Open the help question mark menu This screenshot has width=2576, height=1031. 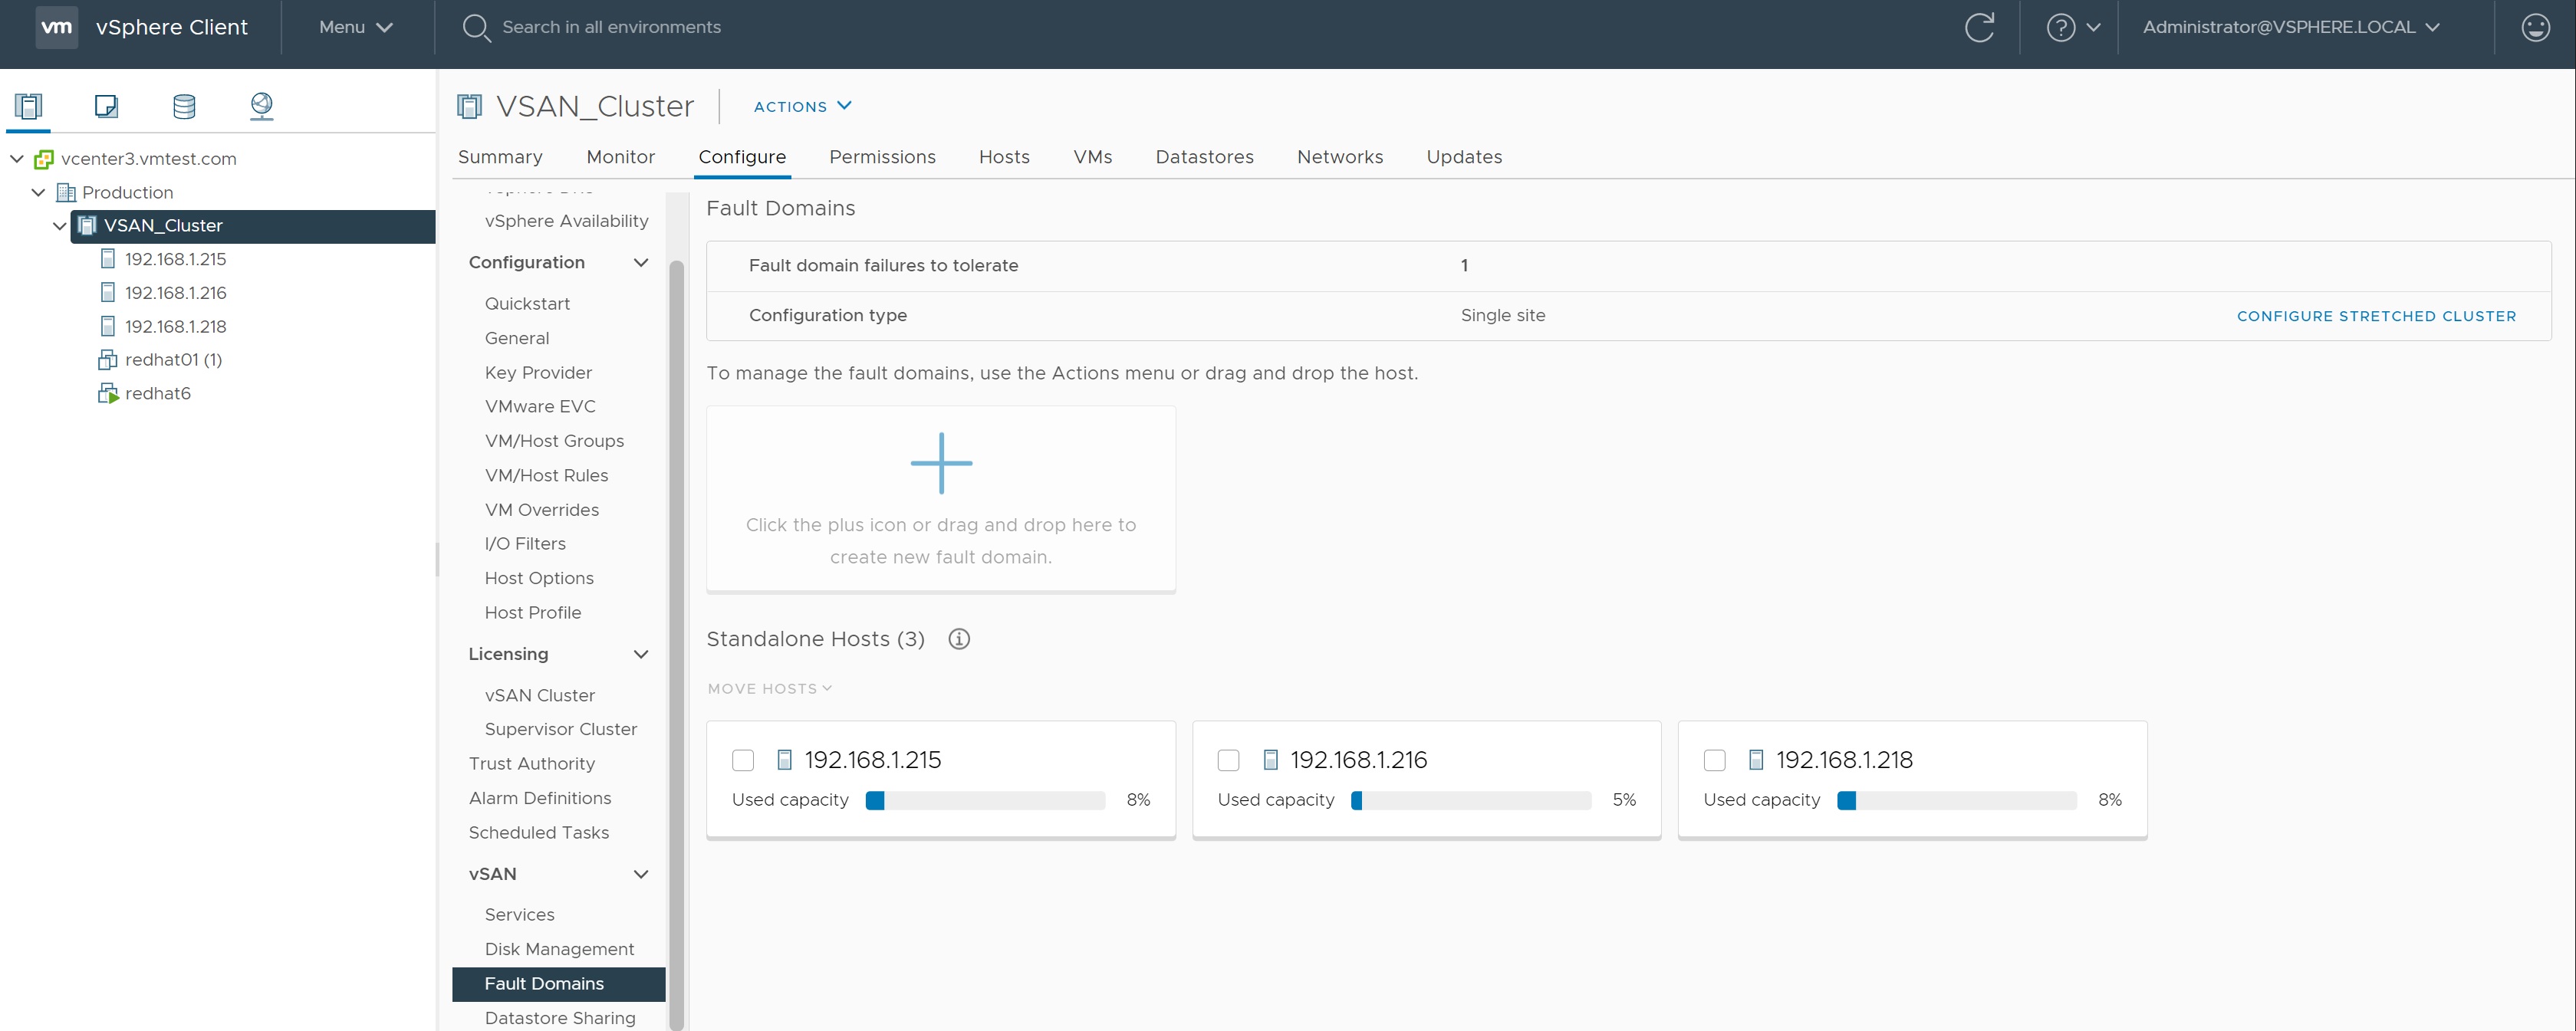[x=2073, y=27]
